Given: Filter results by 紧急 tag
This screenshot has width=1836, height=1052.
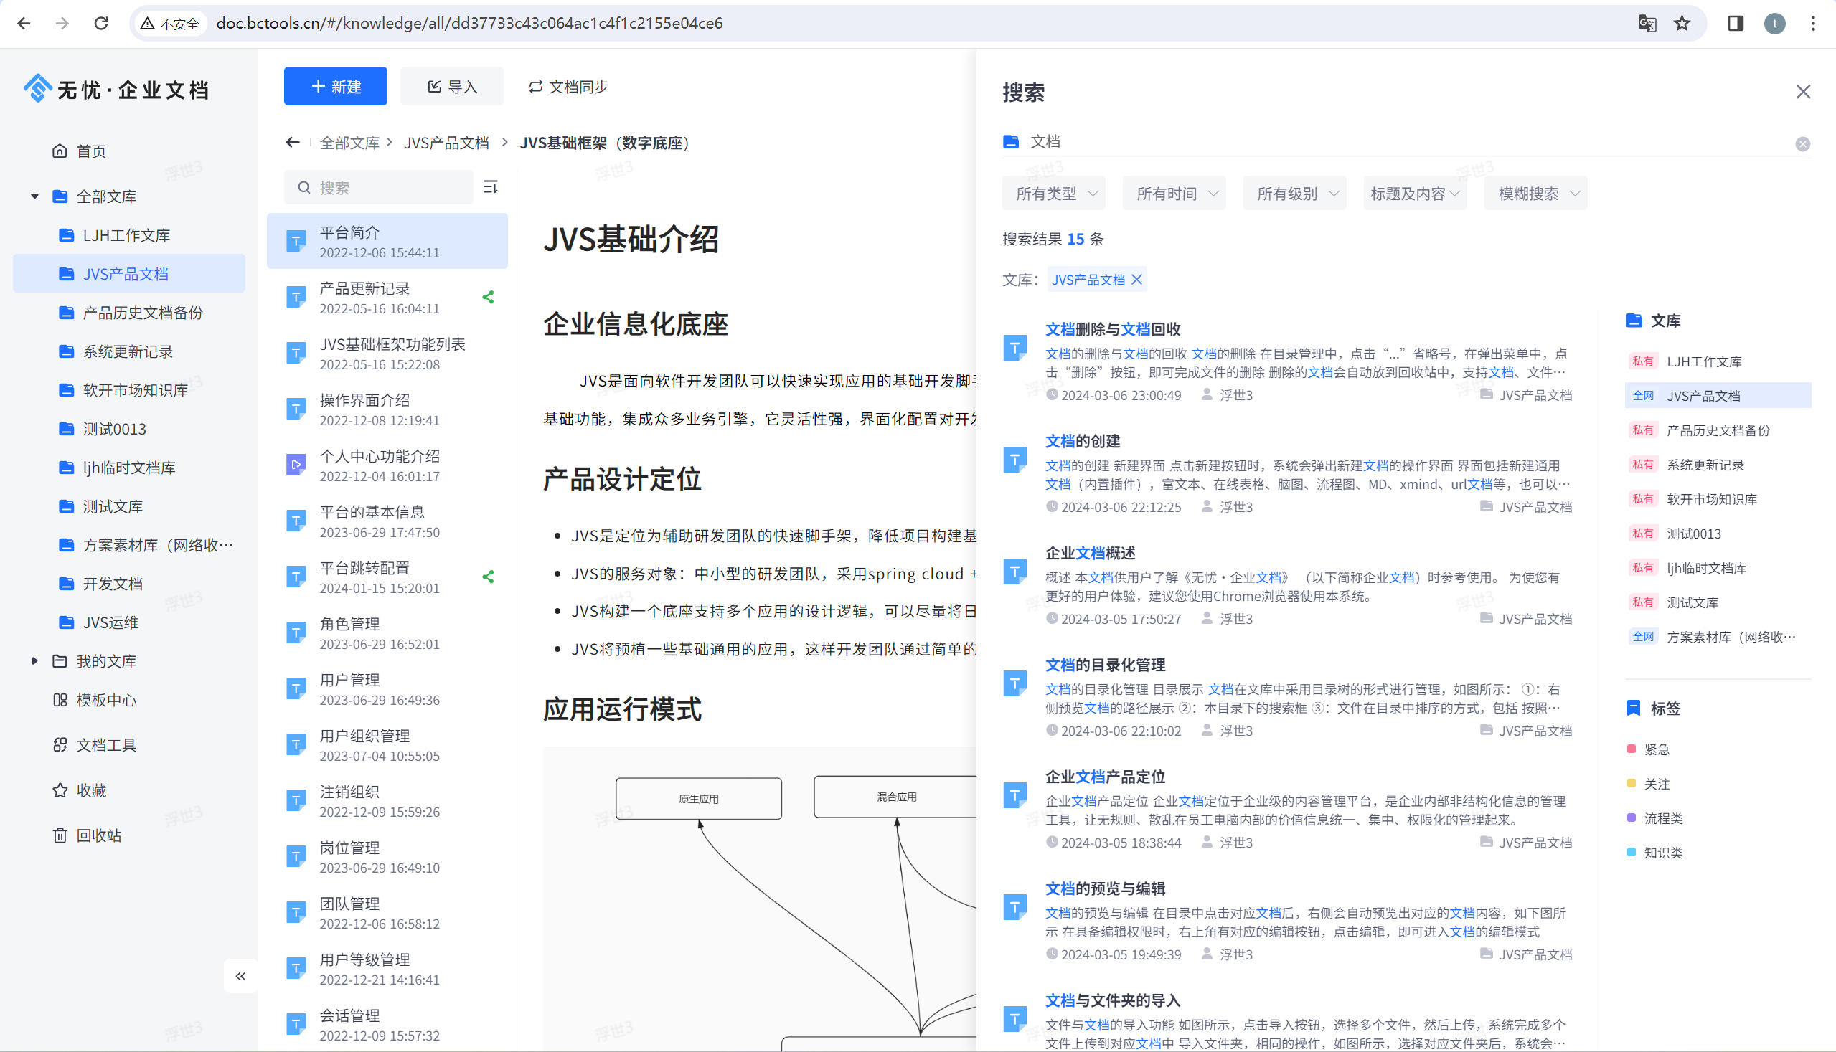Looking at the screenshot, I should (x=1656, y=749).
